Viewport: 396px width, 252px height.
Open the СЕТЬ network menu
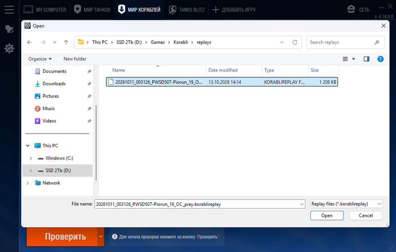pos(358,9)
